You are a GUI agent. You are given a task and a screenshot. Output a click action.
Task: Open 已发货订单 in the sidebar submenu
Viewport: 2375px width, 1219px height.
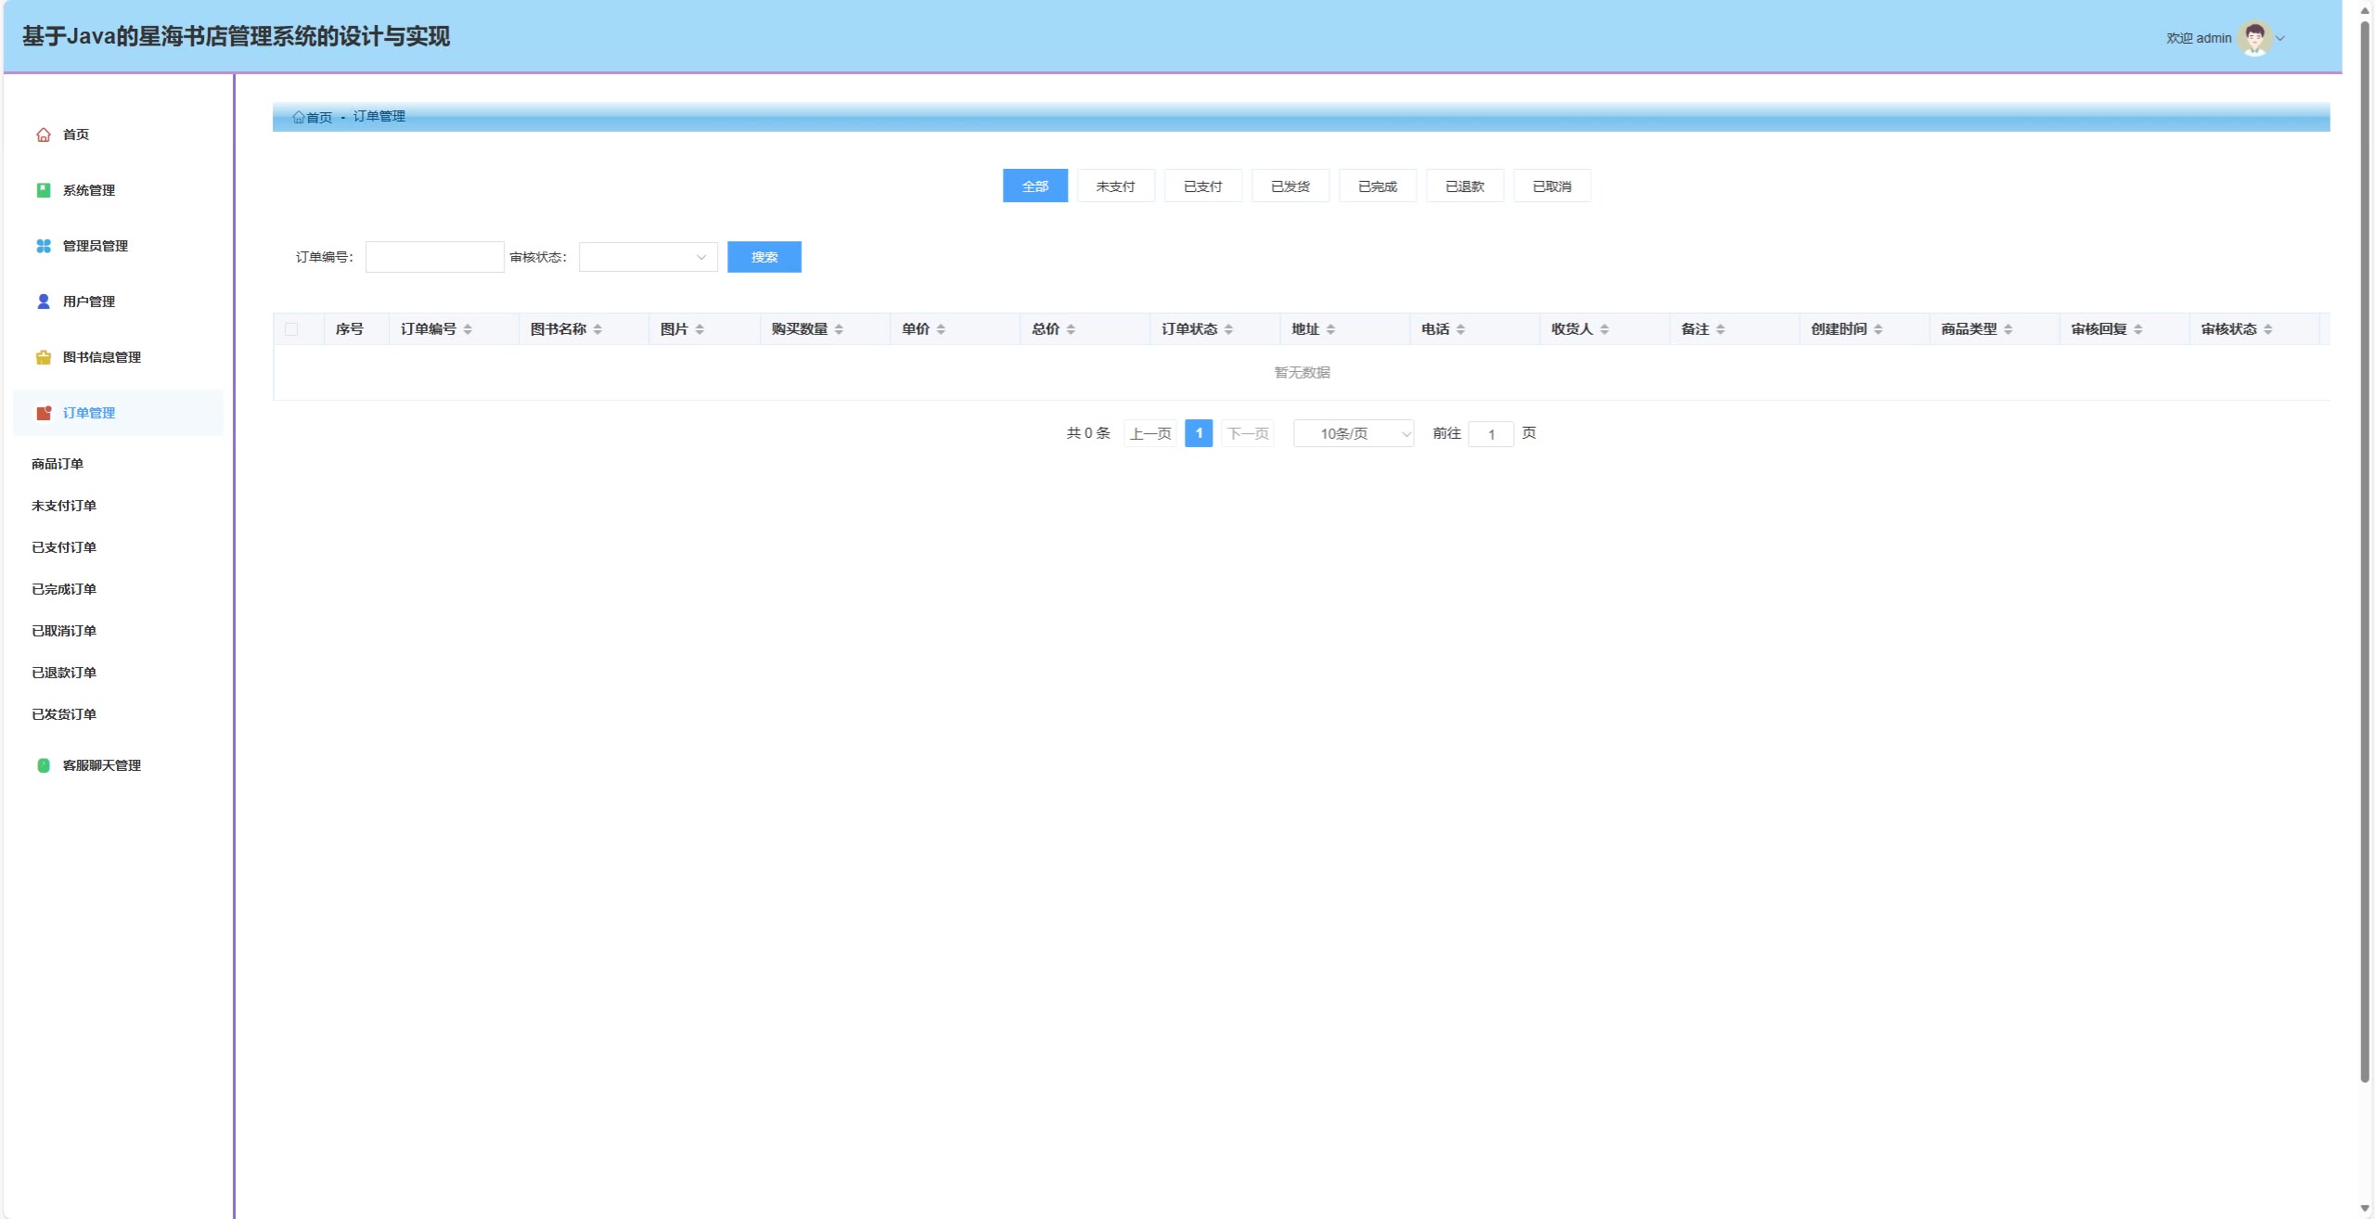pyautogui.click(x=64, y=714)
